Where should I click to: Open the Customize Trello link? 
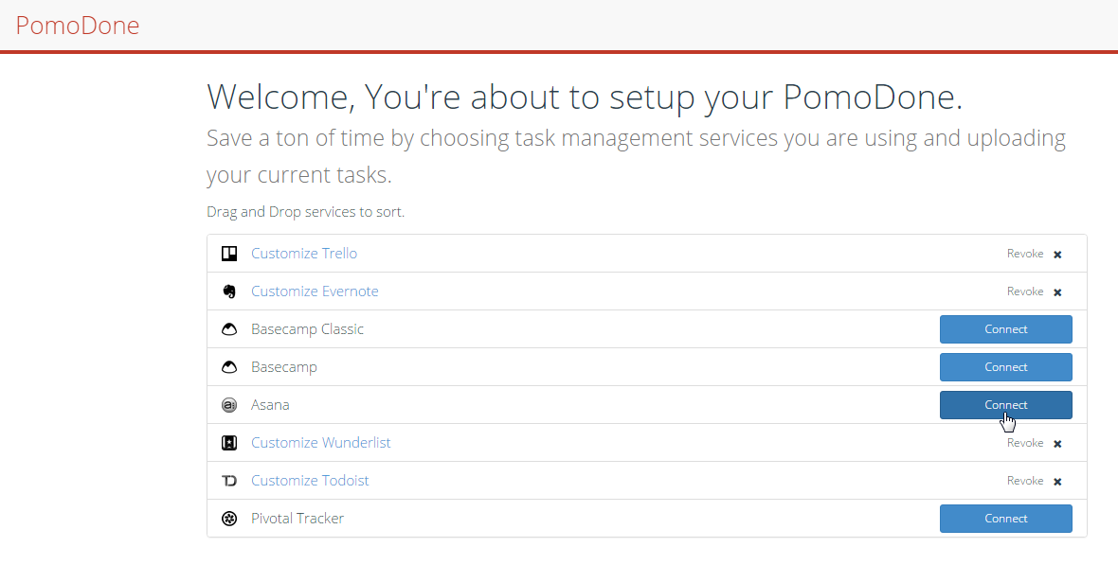pos(304,254)
